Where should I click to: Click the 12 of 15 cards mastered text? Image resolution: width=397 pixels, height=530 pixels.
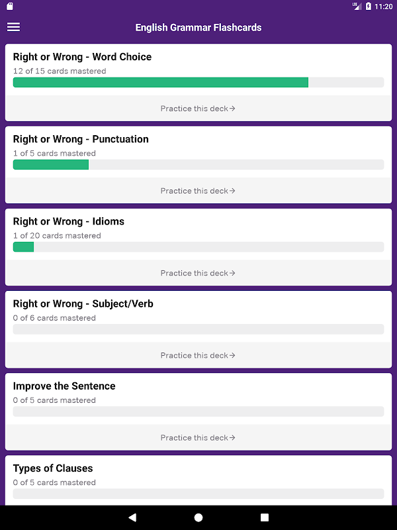(x=60, y=71)
